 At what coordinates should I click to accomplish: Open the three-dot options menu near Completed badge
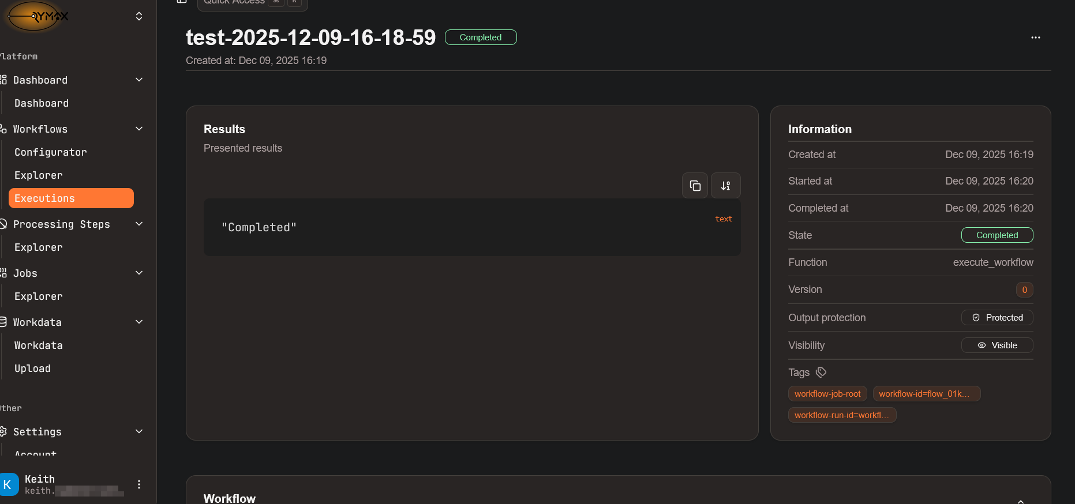[x=1035, y=37]
